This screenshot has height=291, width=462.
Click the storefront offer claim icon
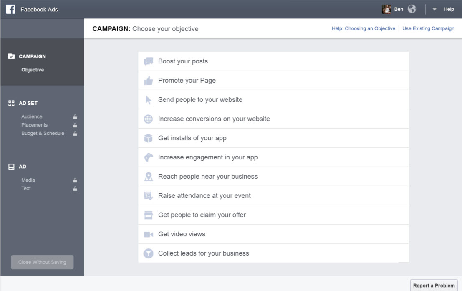149,215
